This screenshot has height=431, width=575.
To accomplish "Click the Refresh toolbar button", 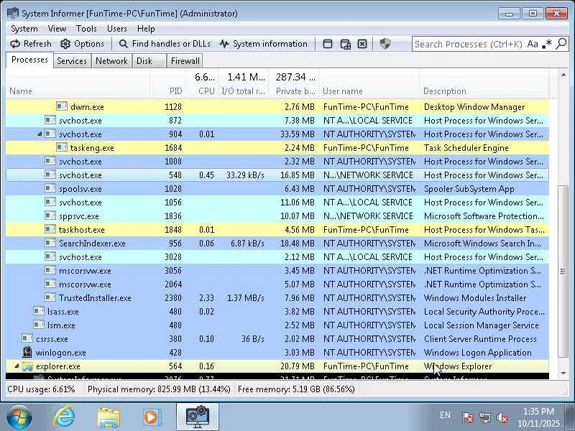I will tap(31, 44).
